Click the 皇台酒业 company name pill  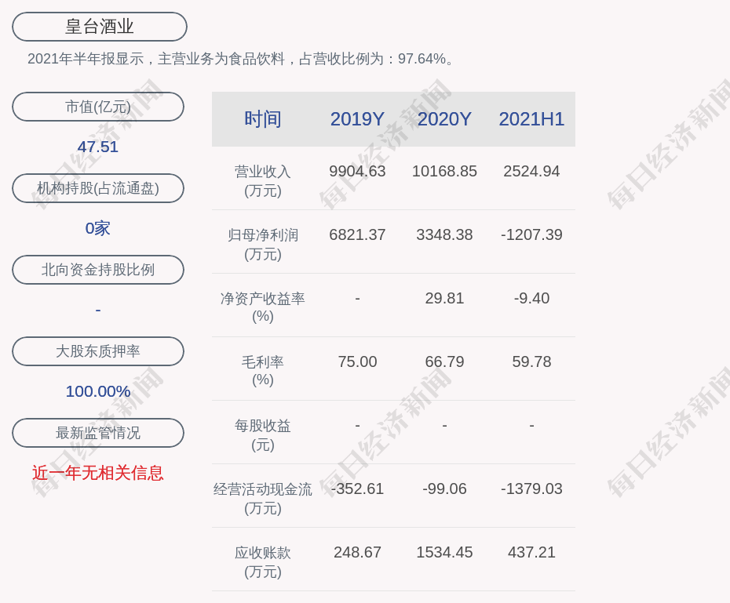(100, 27)
